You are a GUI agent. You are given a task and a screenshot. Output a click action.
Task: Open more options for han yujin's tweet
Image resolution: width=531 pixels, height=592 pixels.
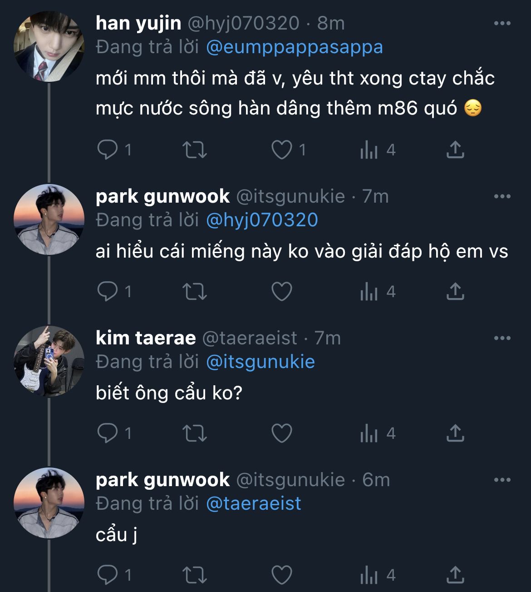502,23
